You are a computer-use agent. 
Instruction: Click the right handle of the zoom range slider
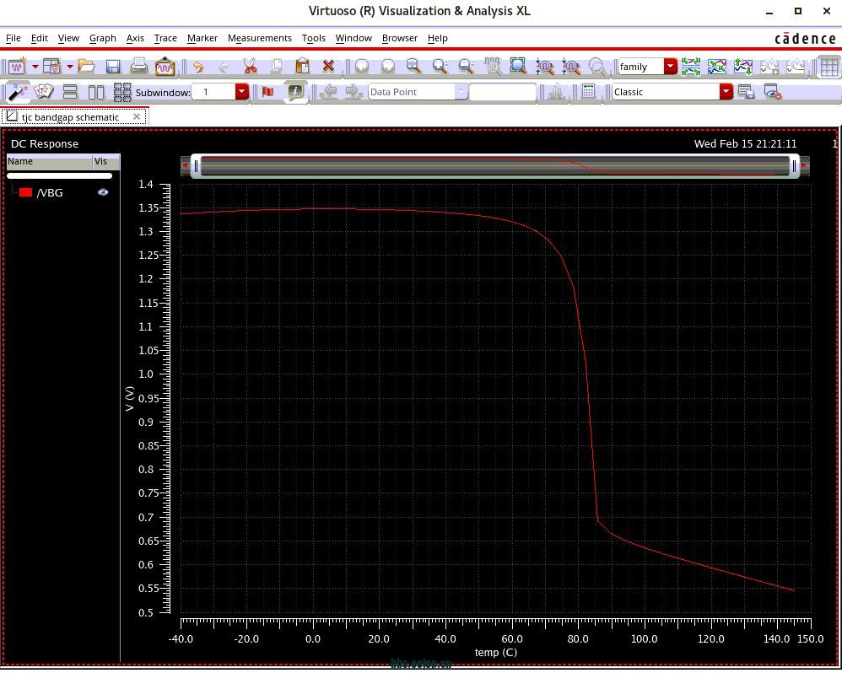tap(795, 166)
